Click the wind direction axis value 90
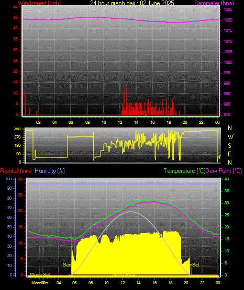 click(19, 154)
